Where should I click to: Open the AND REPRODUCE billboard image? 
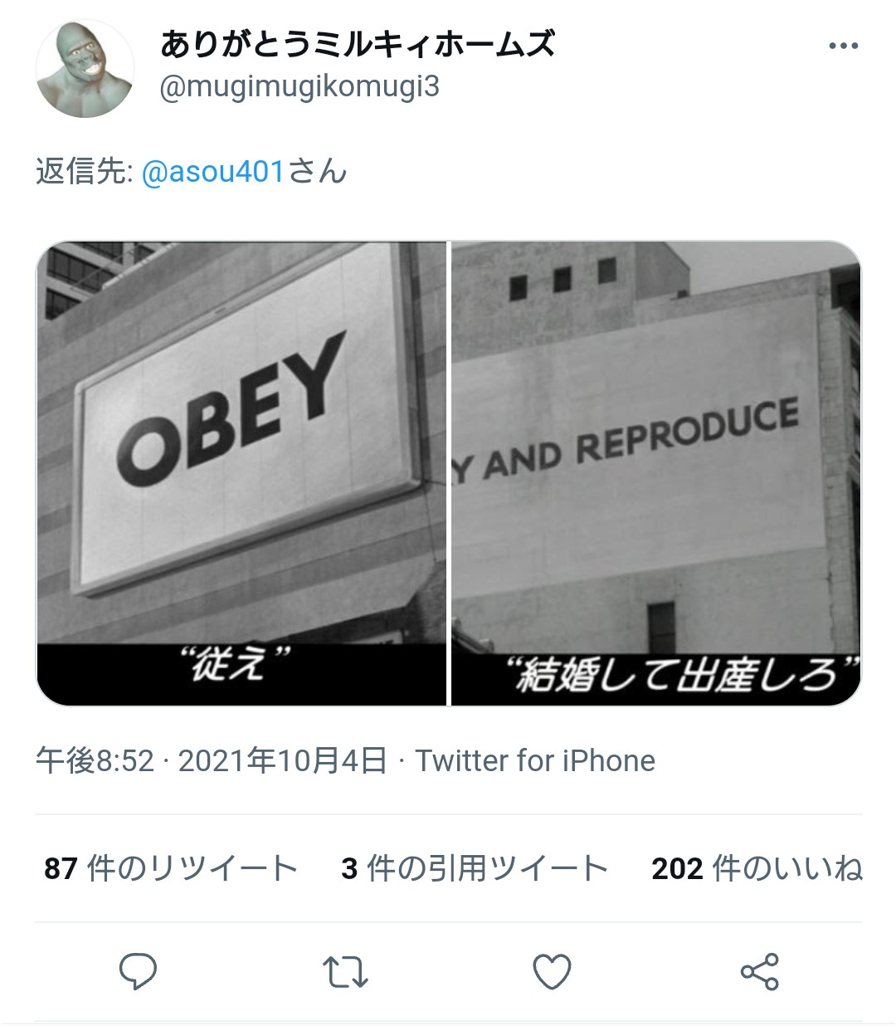tap(656, 473)
